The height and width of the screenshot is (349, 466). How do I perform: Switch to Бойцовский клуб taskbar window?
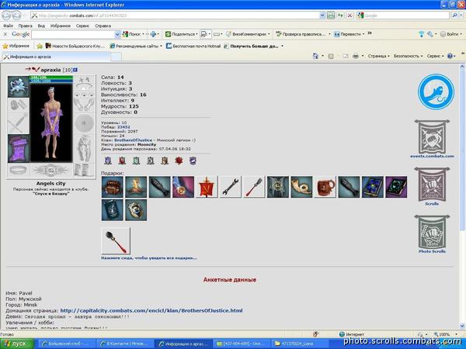67,344
